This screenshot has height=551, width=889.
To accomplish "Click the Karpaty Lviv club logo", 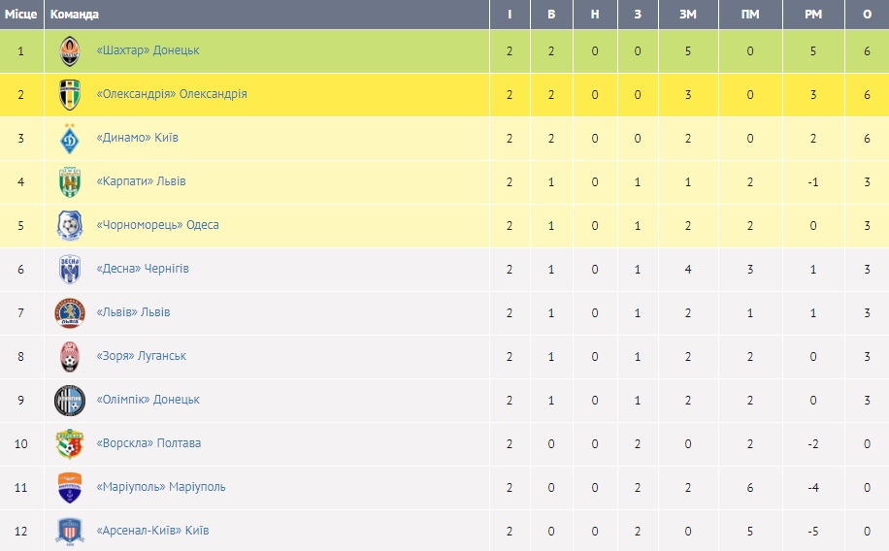I will (x=70, y=181).
